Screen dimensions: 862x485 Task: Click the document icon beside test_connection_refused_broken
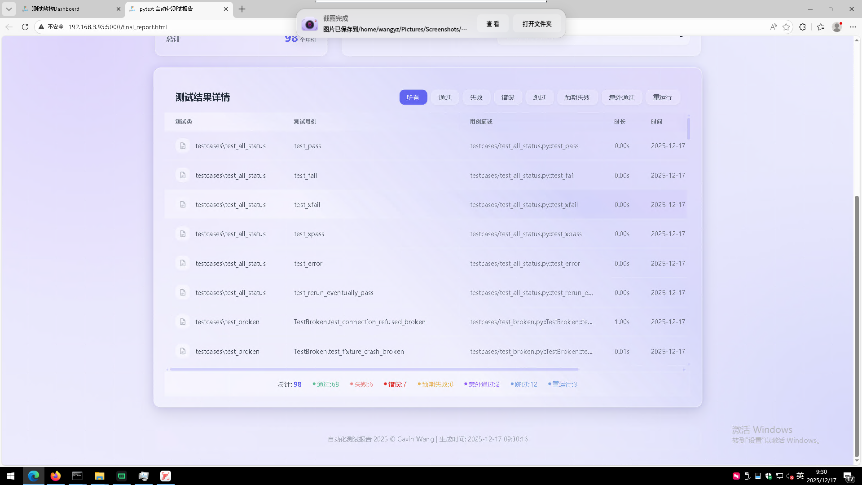coord(183,322)
